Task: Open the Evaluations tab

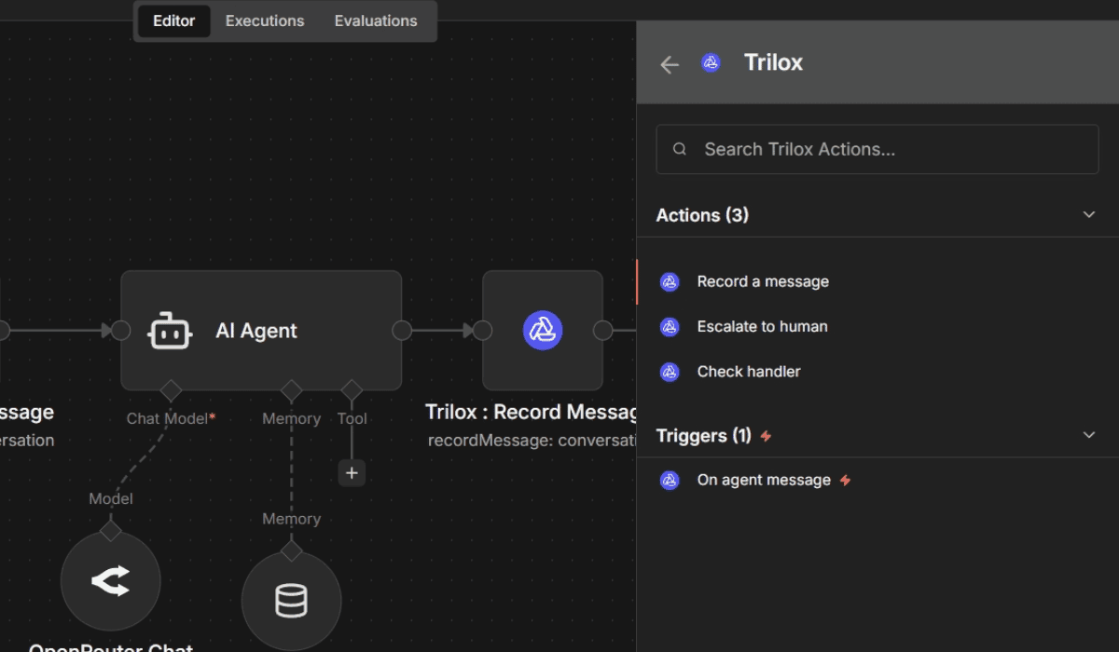Action: coord(375,20)
